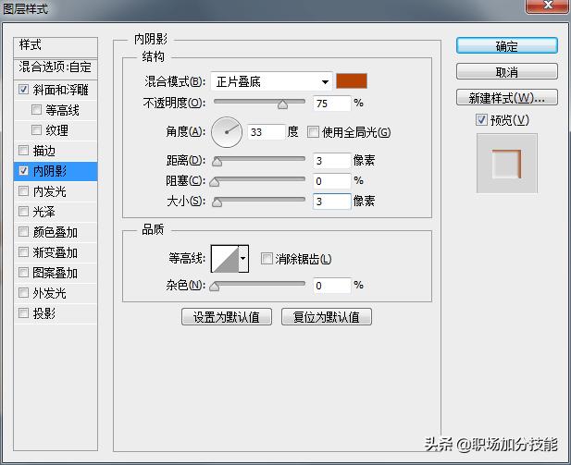The height and width of the screenshot is (465, 571).
Task: Select the 图案叠加 style row
Action: tap(56, 273)
